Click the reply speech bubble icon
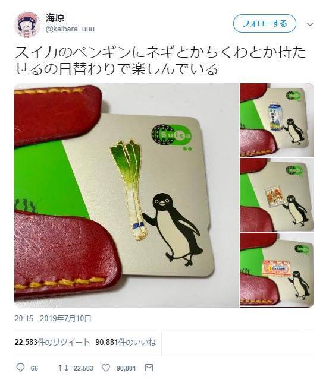 (20, 368)
